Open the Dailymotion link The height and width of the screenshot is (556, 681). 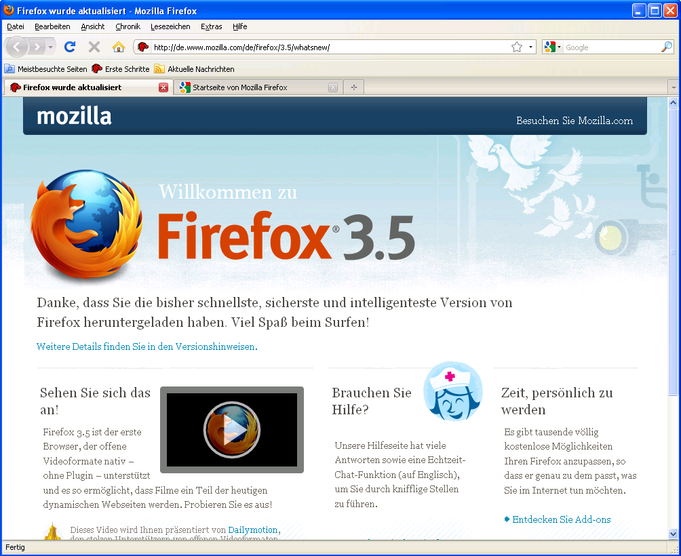[x=253, y=530]
